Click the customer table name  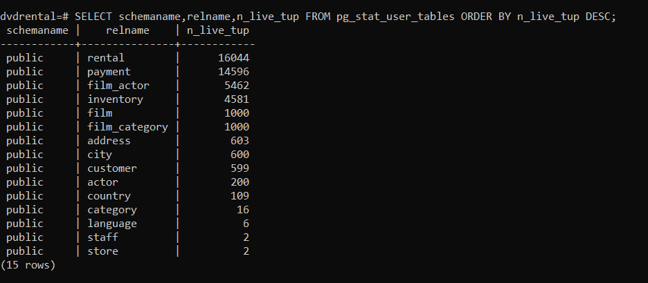(x=112, y=168)
